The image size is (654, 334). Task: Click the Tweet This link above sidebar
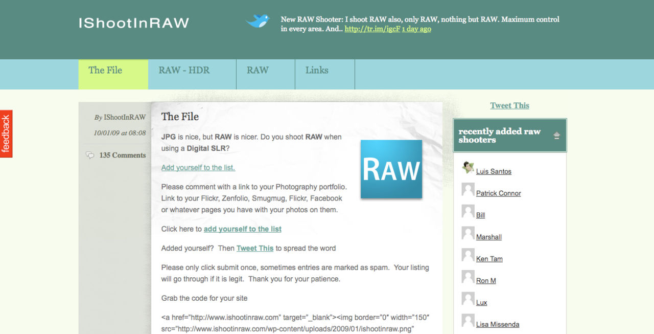[x=509, y=105]
